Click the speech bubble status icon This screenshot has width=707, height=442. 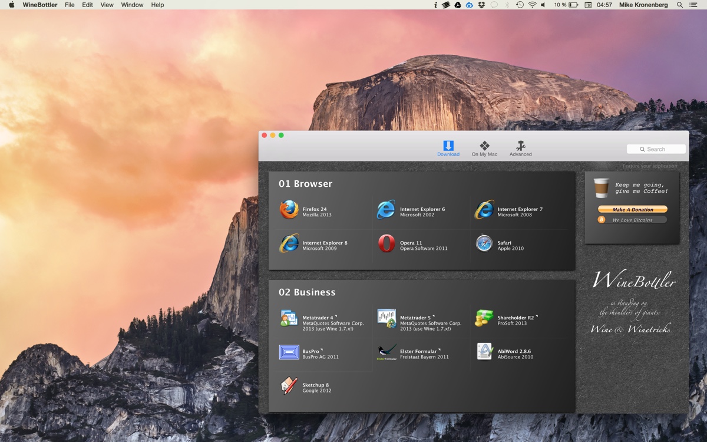pyautogui.click(x=494, y=5)
